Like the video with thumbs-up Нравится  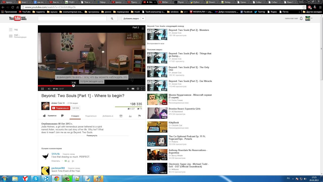50,116
